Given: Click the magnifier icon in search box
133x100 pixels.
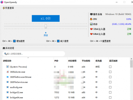Looking at the screenshot, I should click(x=5, y=54).
